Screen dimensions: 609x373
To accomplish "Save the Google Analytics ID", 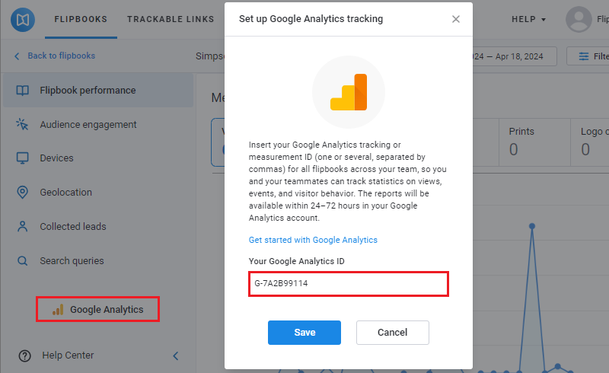I will pyautogui.click(x=304, y=333).
